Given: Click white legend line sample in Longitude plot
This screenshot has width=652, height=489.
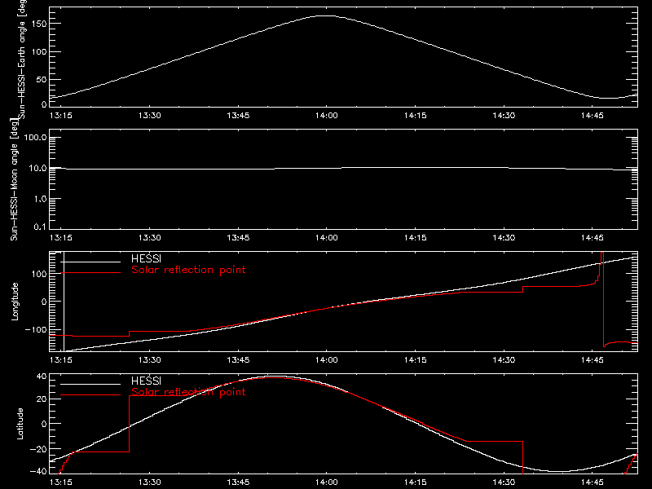Looking at the screenshot, I should [x=90, y=262].
